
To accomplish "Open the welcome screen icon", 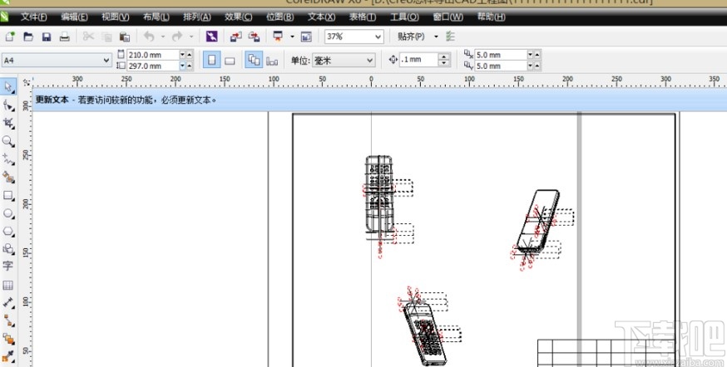I will click(x=306, y=37).
